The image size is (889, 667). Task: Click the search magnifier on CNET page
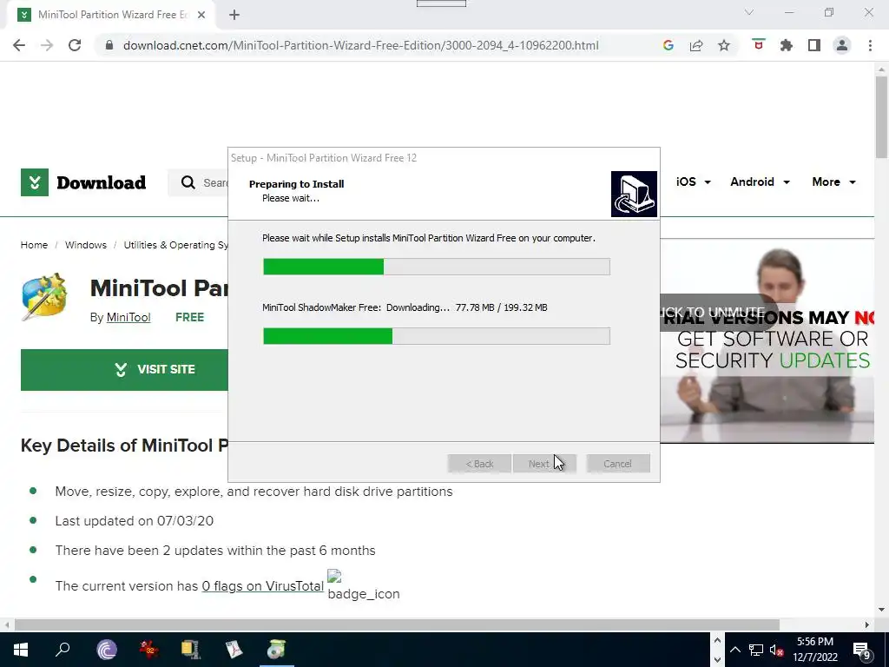click(x=188, y=182)
